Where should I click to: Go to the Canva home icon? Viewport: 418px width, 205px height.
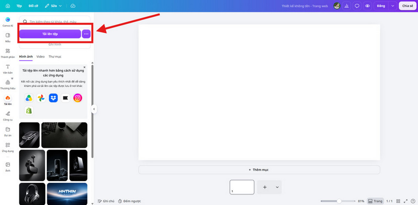click(x=8, y=6)
